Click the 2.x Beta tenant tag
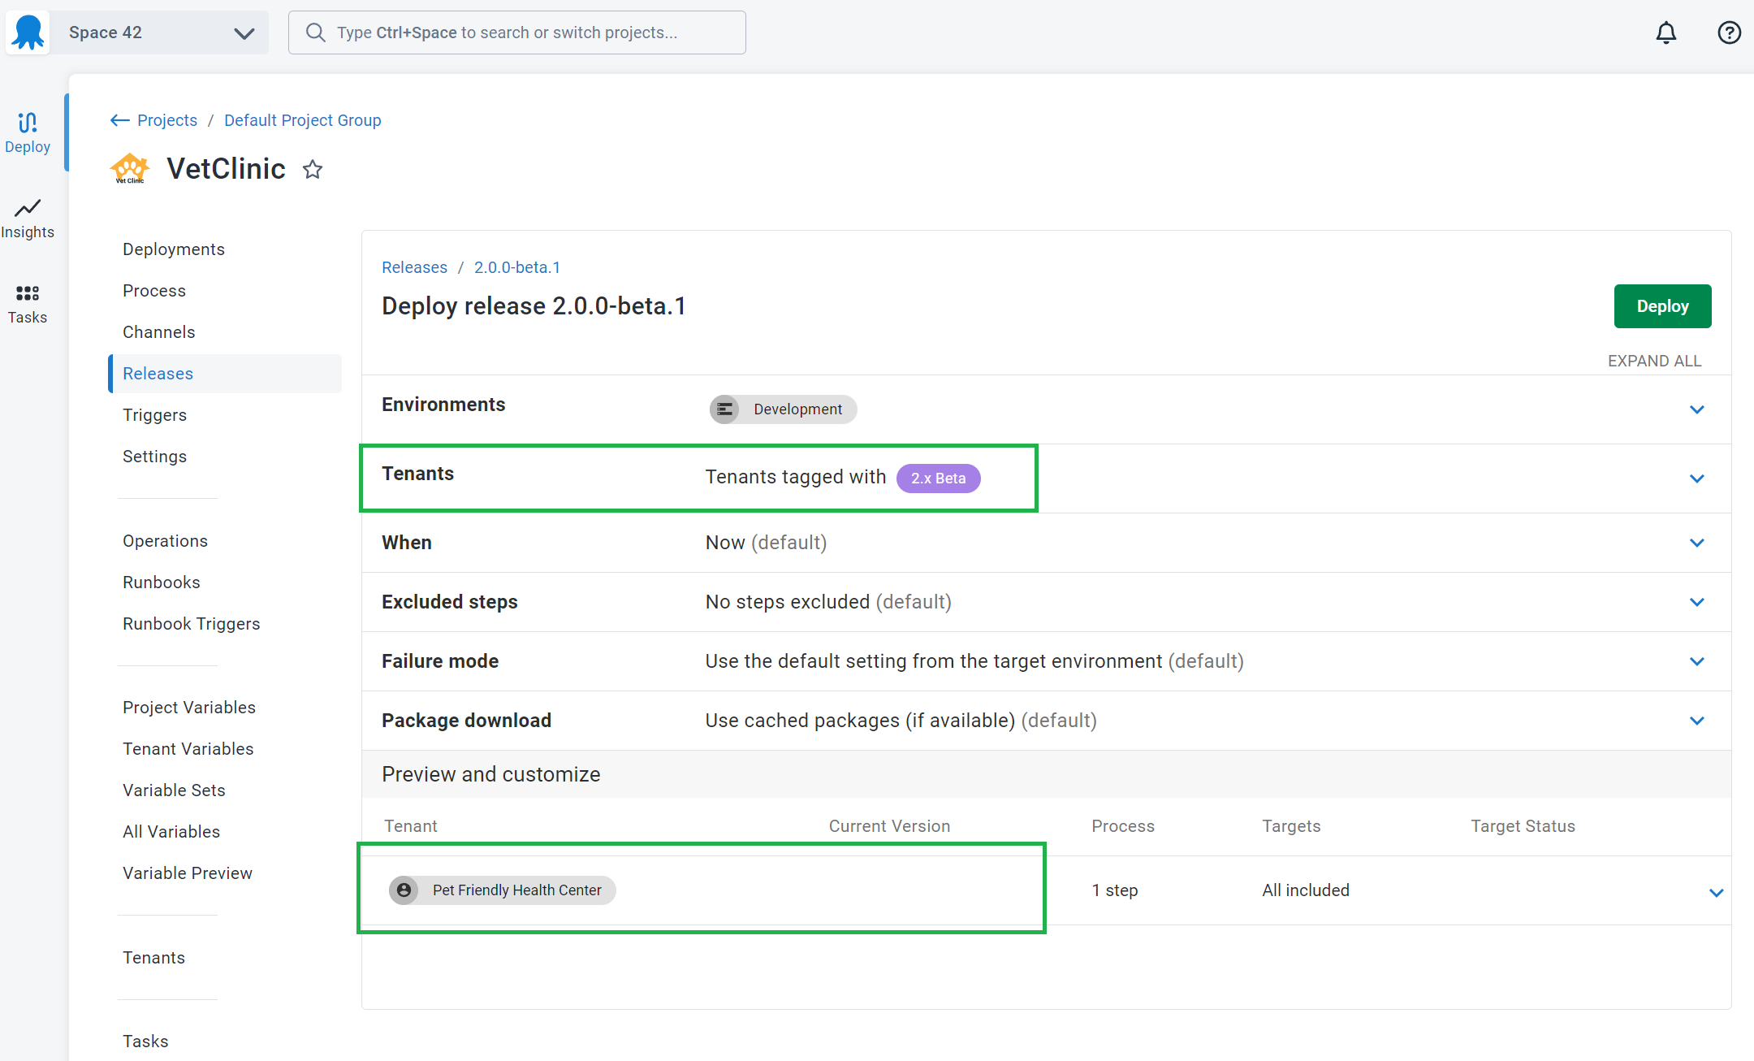 point(938,479)
